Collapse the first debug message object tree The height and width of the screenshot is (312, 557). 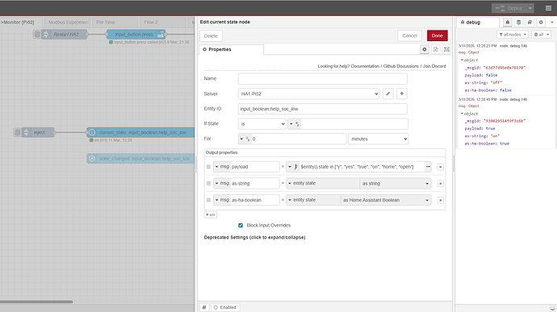[x=463, y=60]
